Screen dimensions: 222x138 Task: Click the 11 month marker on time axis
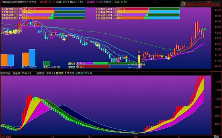[x=90, y=137]
